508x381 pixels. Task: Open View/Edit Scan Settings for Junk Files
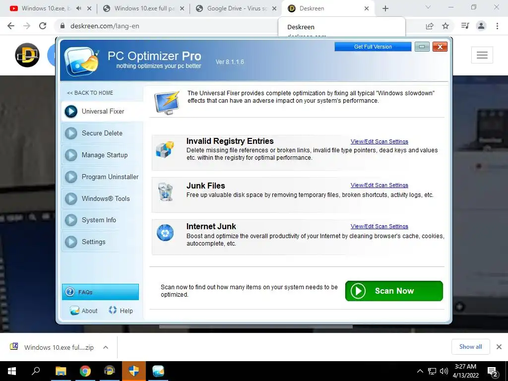click(380, 186)
